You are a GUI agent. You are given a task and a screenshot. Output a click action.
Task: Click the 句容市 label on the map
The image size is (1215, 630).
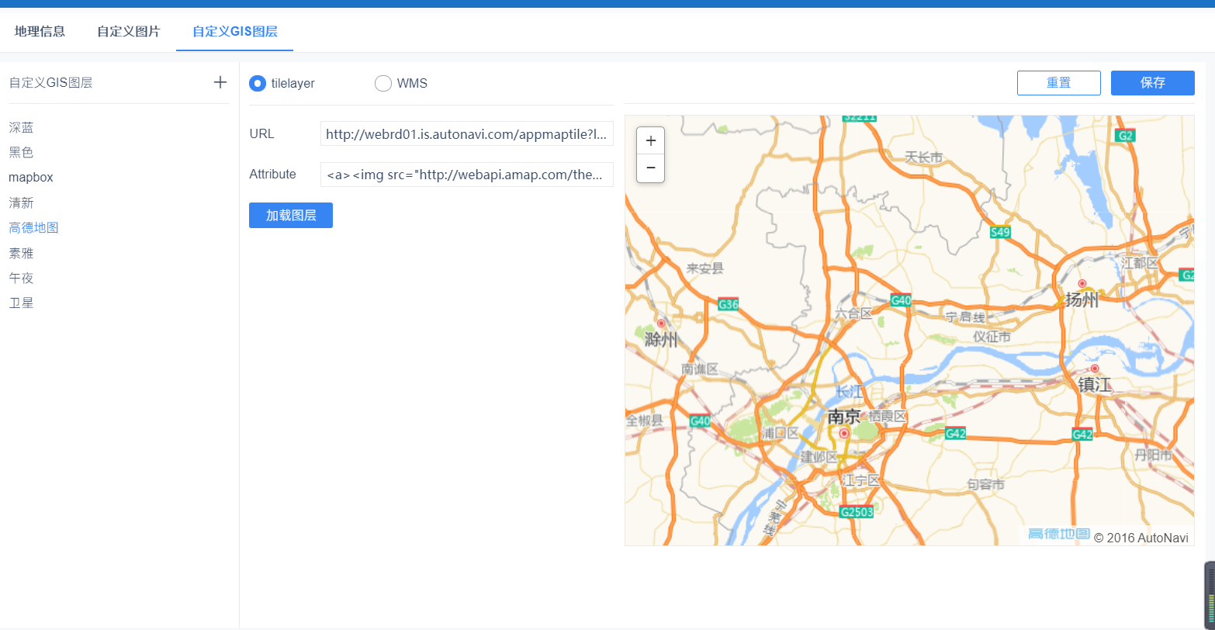point(985,484)
